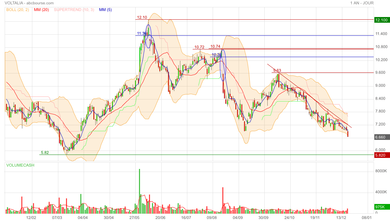Click the 20/06 date axis label
The height and width of the screenshot is (221, 390).
160,218
